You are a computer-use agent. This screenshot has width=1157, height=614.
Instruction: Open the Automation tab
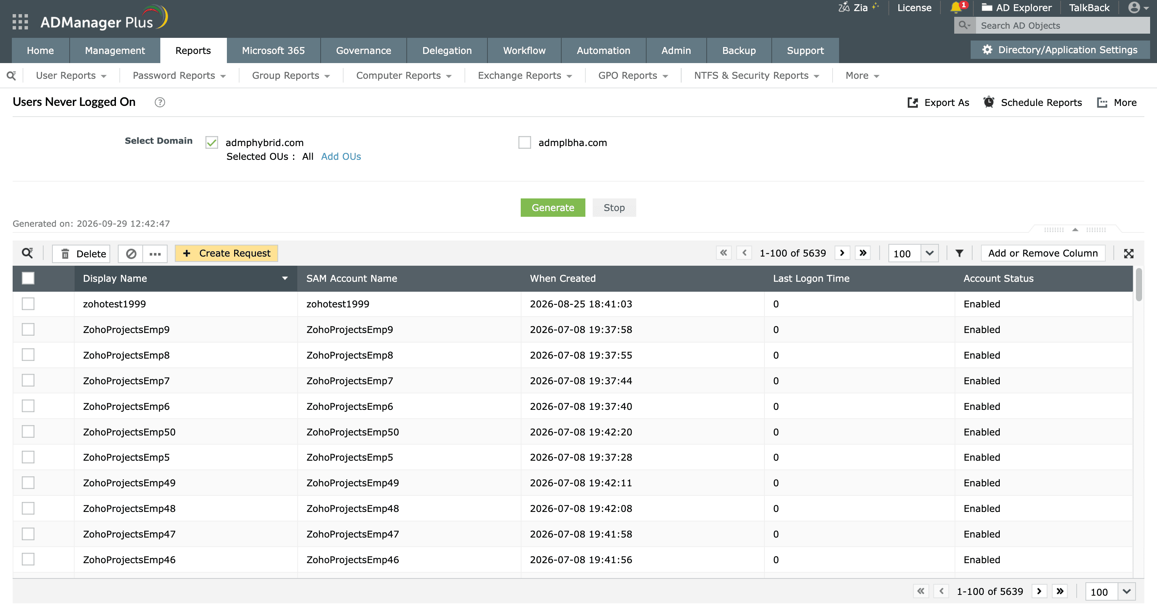603,50
